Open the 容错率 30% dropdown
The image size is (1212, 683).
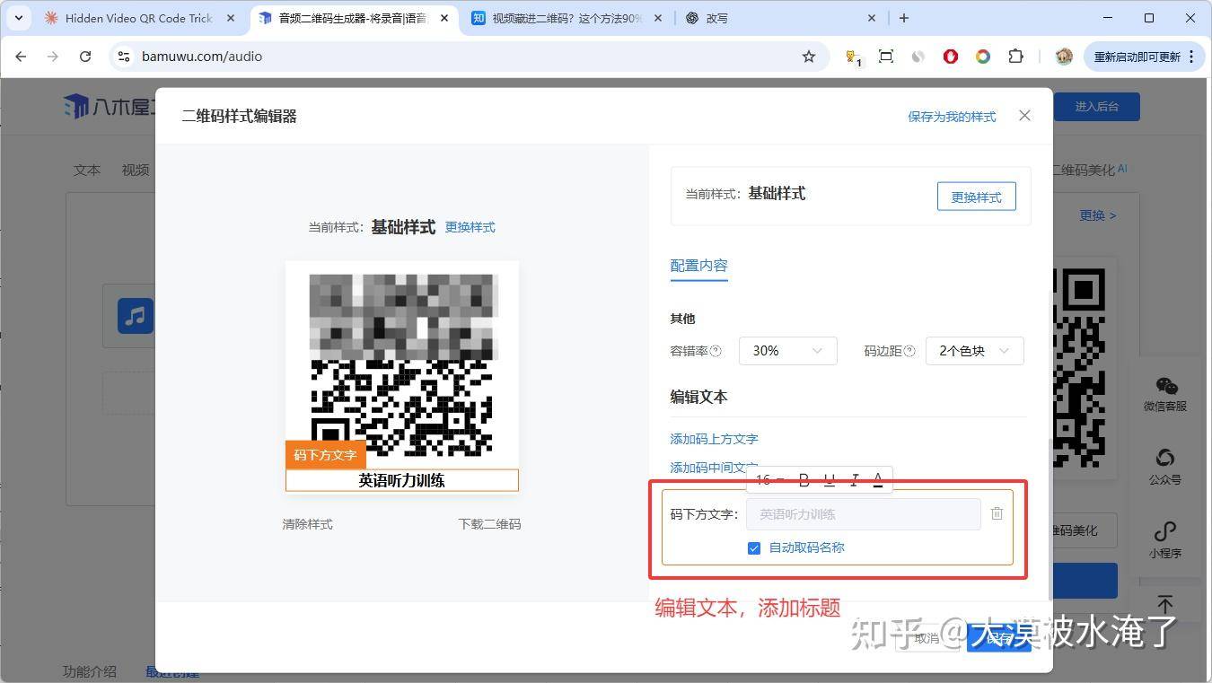coord(787,351)
